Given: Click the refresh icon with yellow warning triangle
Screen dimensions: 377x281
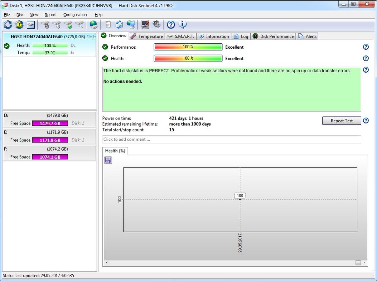Looking at the screenshot, I should coord(19,24).
